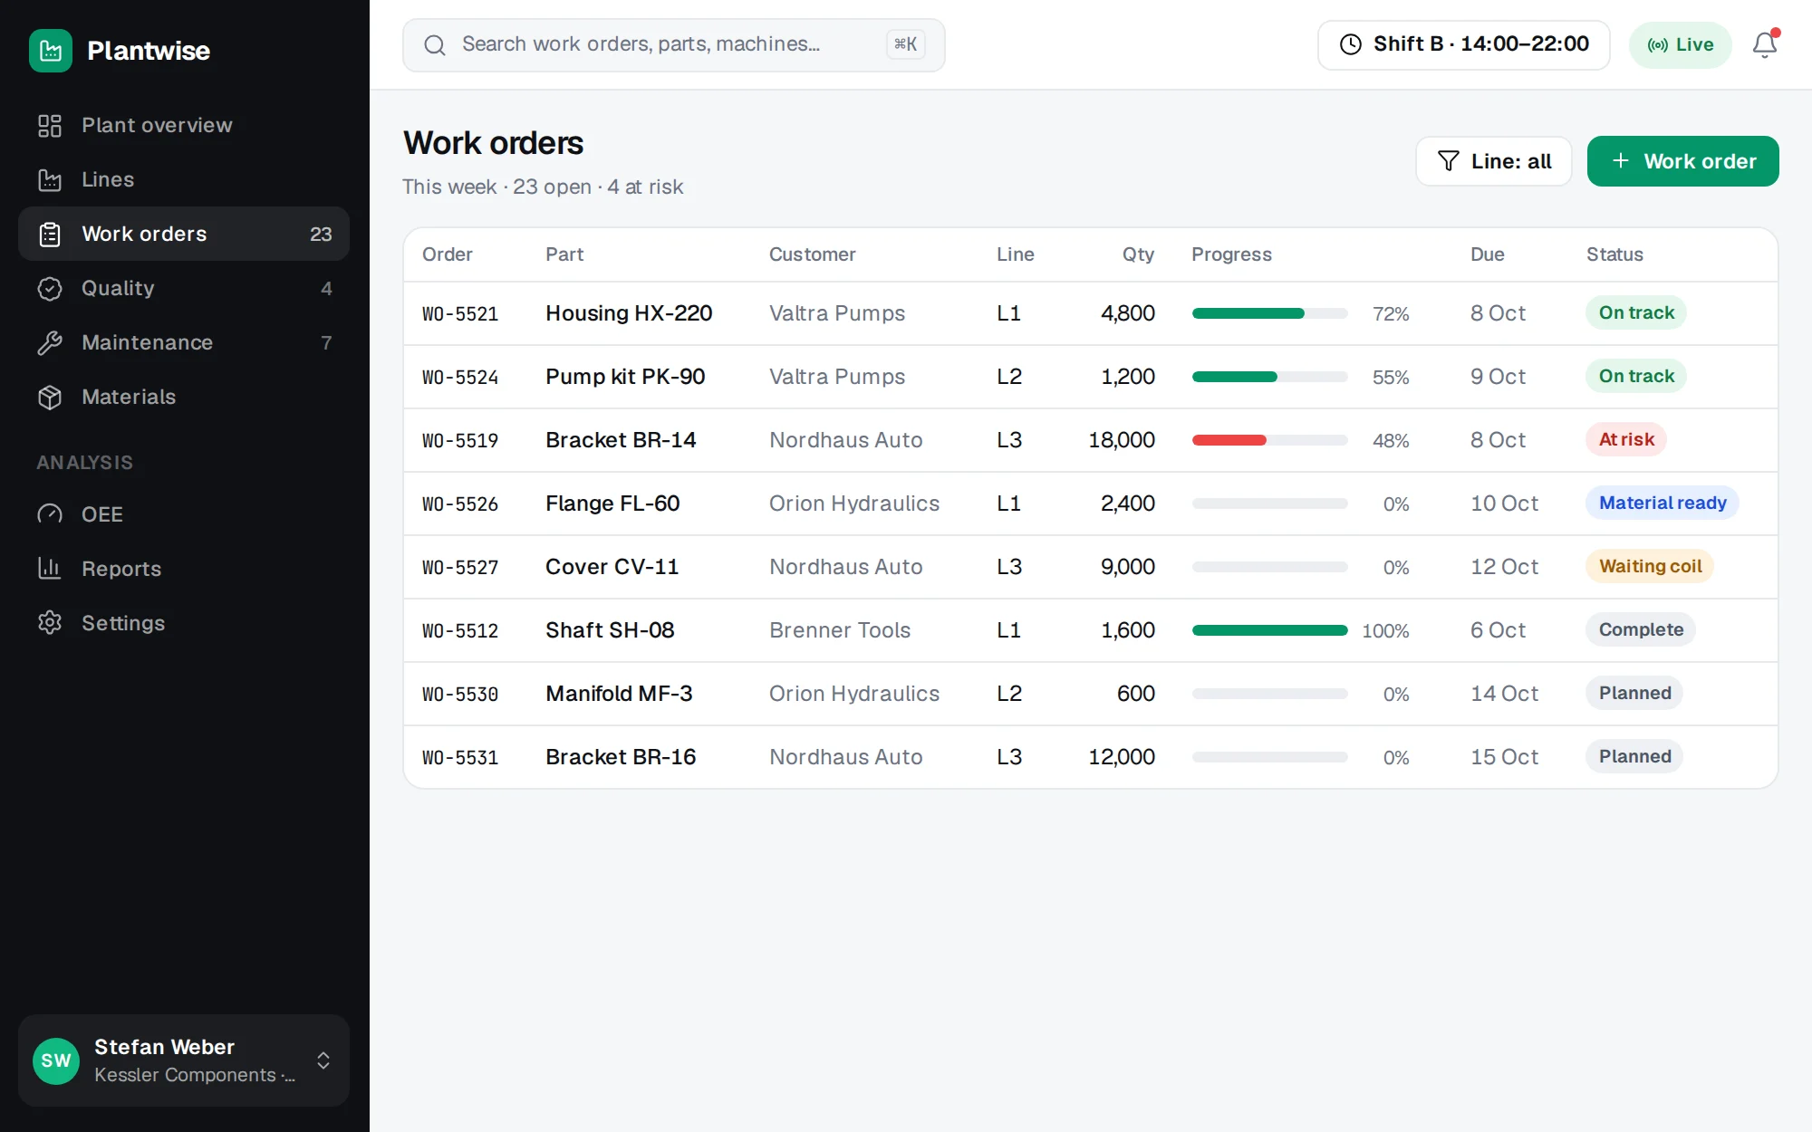This screenshot has width=1812, height=1132.
Task: Toggle the Live status pill
Action: click(x=1681, y=45)
